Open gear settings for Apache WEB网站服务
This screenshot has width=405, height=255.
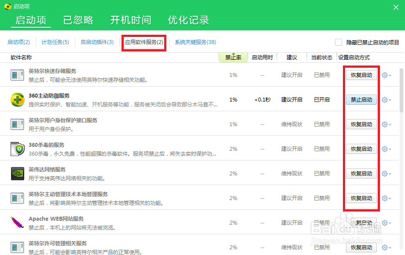tap(386, 223)
